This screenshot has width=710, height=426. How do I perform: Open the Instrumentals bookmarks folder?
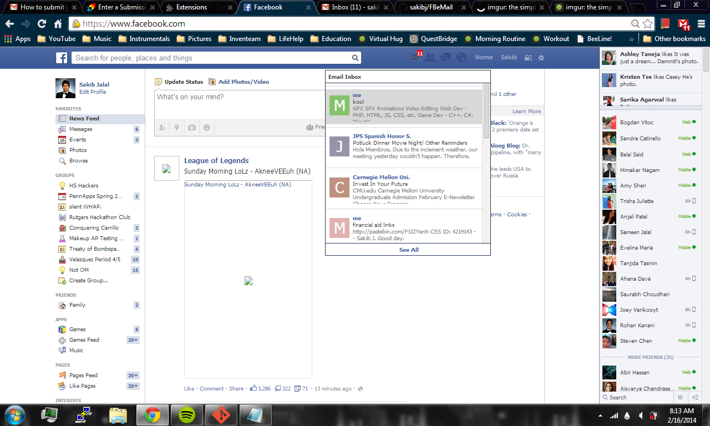tap(144, 39)
